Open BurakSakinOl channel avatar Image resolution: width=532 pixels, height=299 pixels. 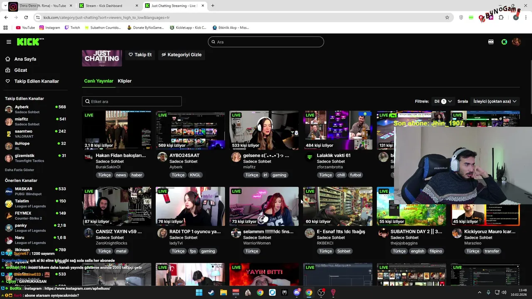click(89, 157)
